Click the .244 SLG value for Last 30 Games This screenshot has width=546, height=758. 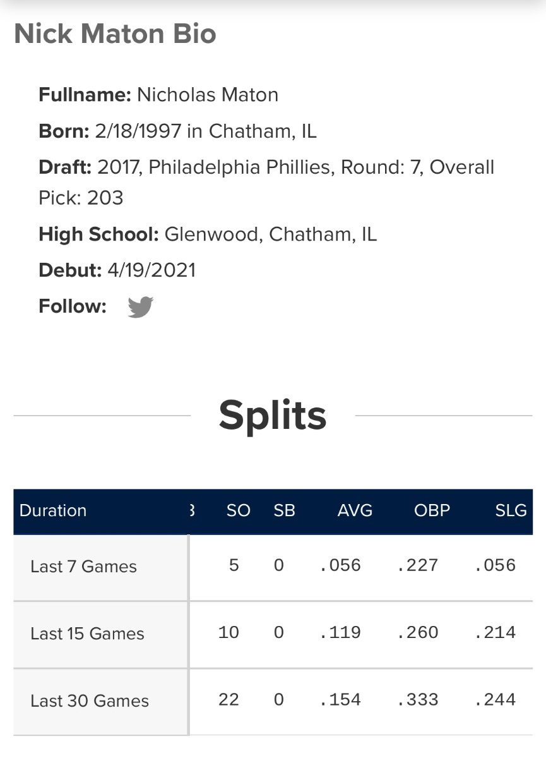(x=496, y=699)
